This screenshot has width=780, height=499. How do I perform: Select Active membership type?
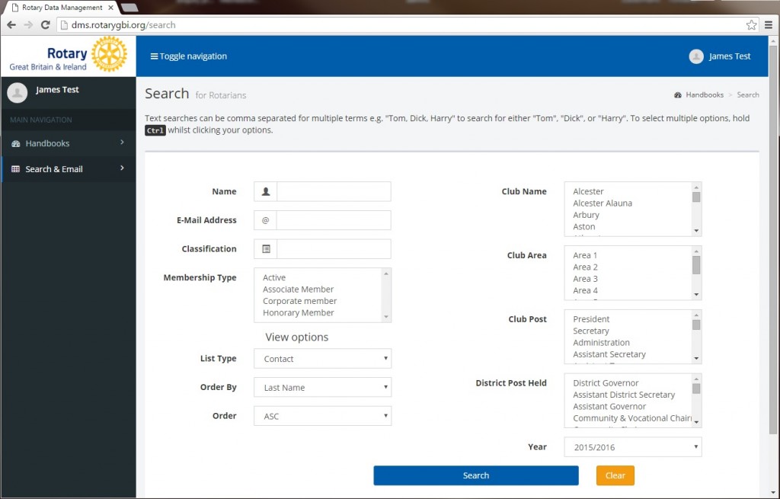(x=274, y=277)
